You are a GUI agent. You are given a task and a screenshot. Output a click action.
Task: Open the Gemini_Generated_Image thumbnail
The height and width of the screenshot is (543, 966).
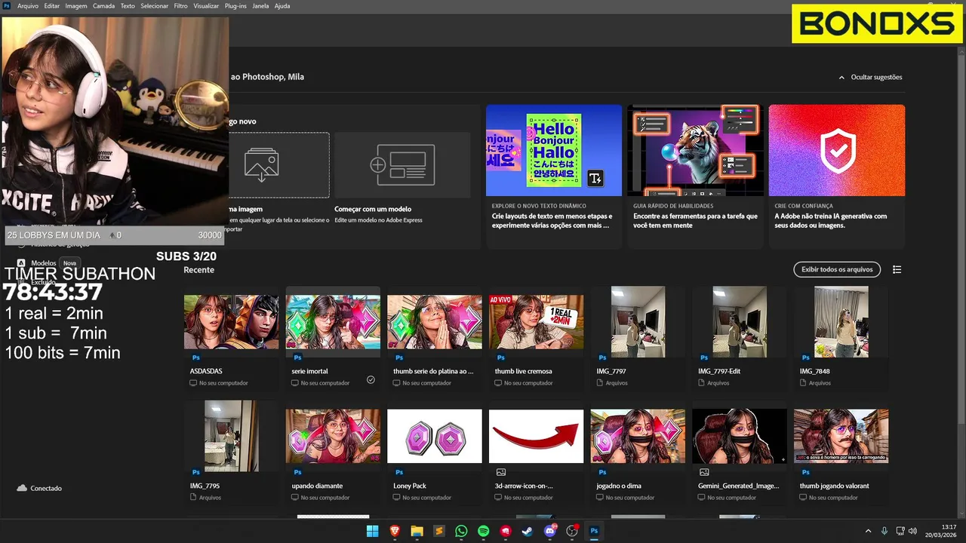pos(740,436)
